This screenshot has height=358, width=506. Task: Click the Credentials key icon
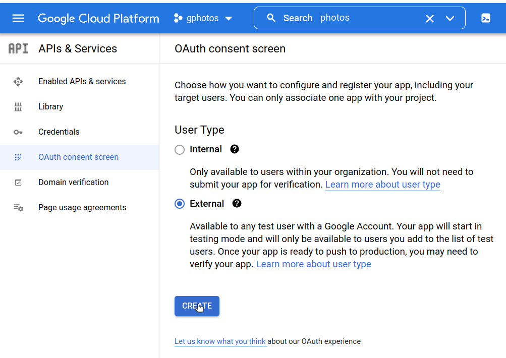point(18,132)
